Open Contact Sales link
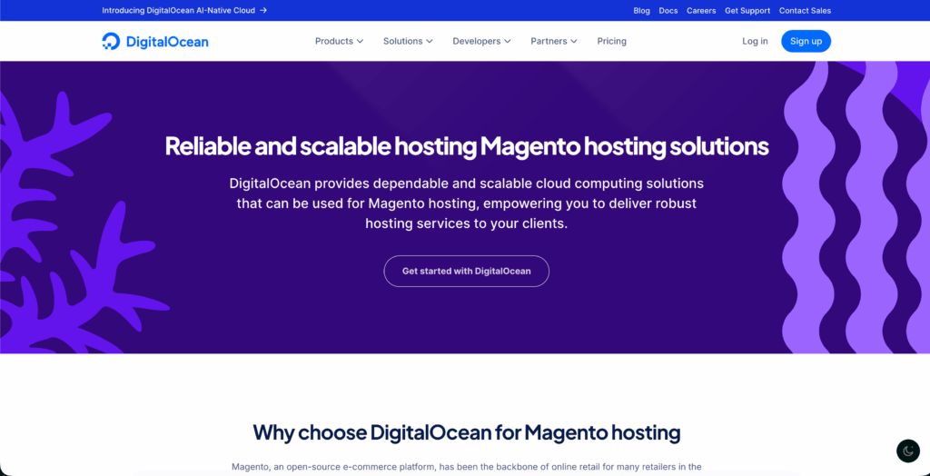 pos(805,11)
